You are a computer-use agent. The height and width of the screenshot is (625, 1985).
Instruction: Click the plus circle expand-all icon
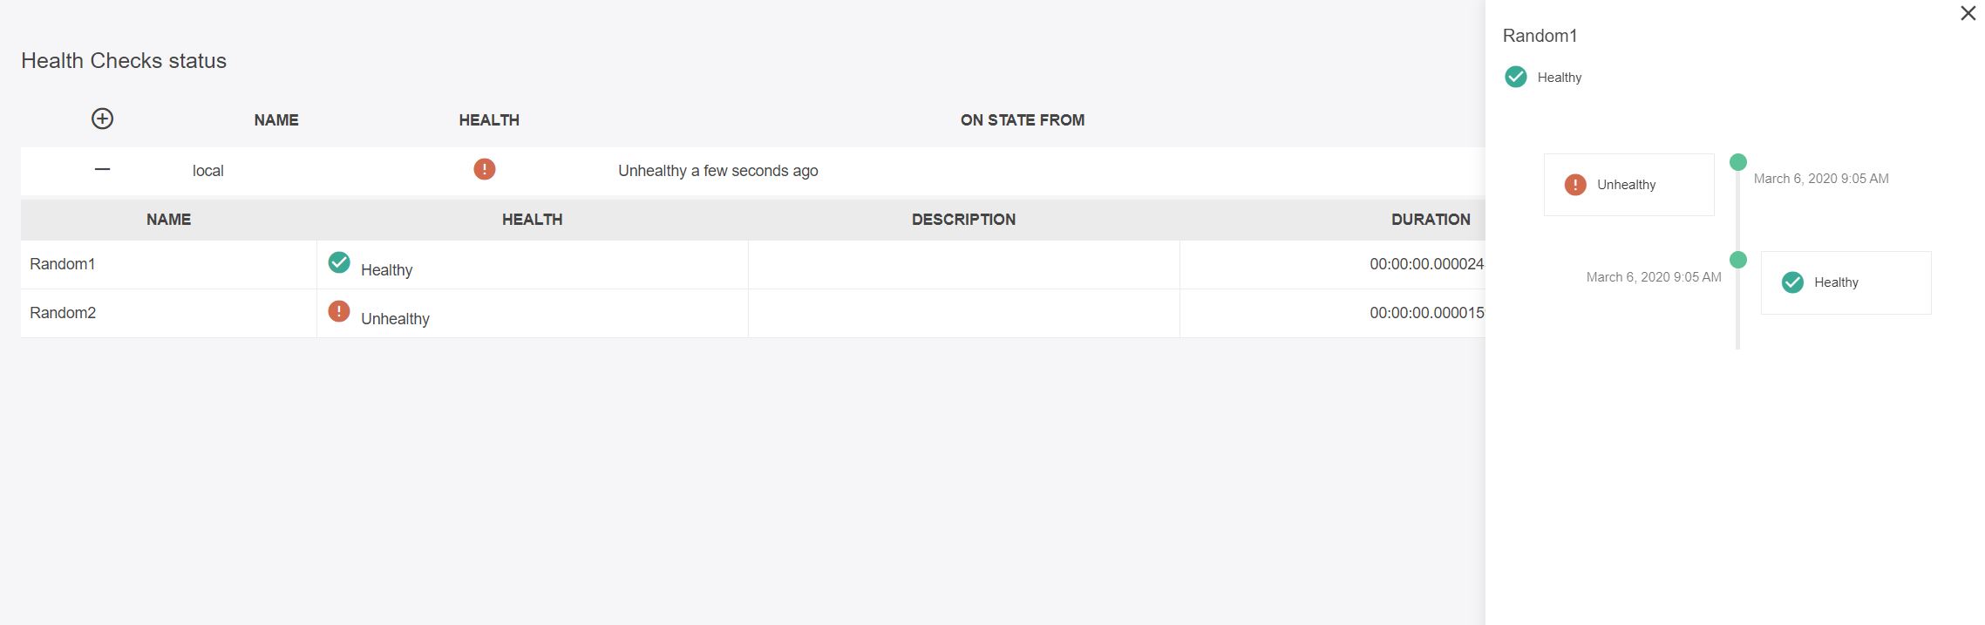tap(102, 119)
